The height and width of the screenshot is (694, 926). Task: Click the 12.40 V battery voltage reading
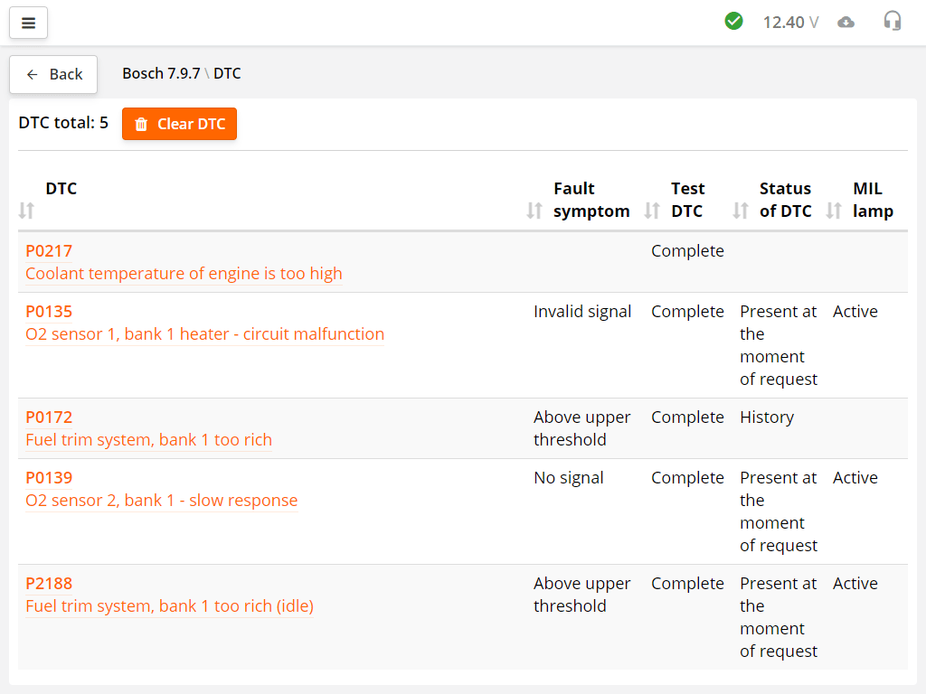[790, 22]
